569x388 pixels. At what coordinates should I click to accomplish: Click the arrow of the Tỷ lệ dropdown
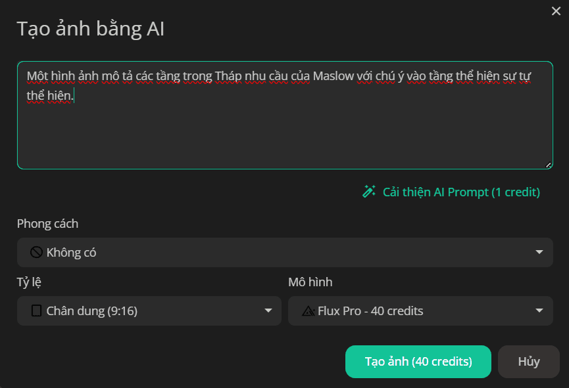[268, 311]
